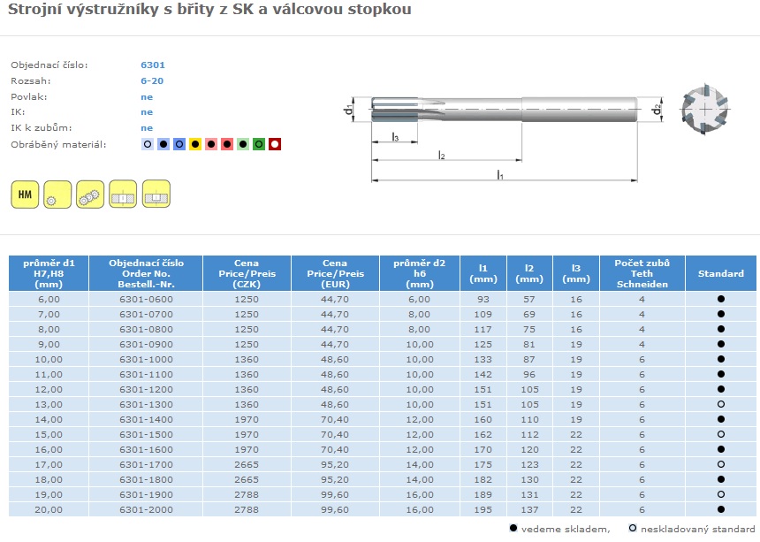Click the open circle beside 'neskladovaný standard' legend
The height and width of the screenshot is (542, 760).
[x=633, y=528]
